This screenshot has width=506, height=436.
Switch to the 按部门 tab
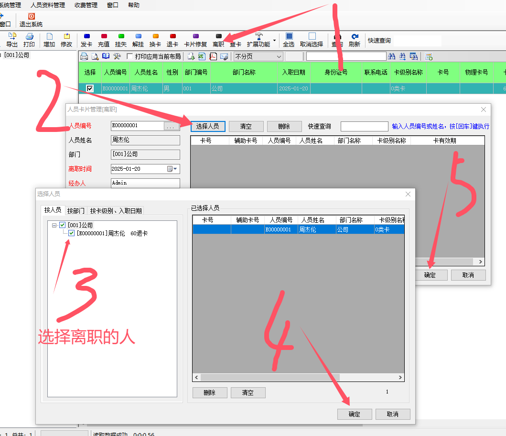[75, 210]
